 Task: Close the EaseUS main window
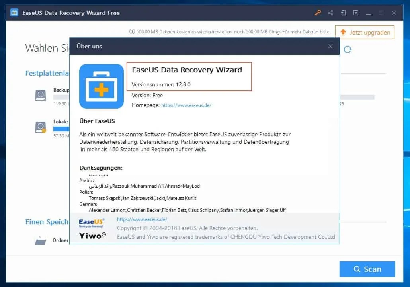pyautogui.click(x=394, y=13)
